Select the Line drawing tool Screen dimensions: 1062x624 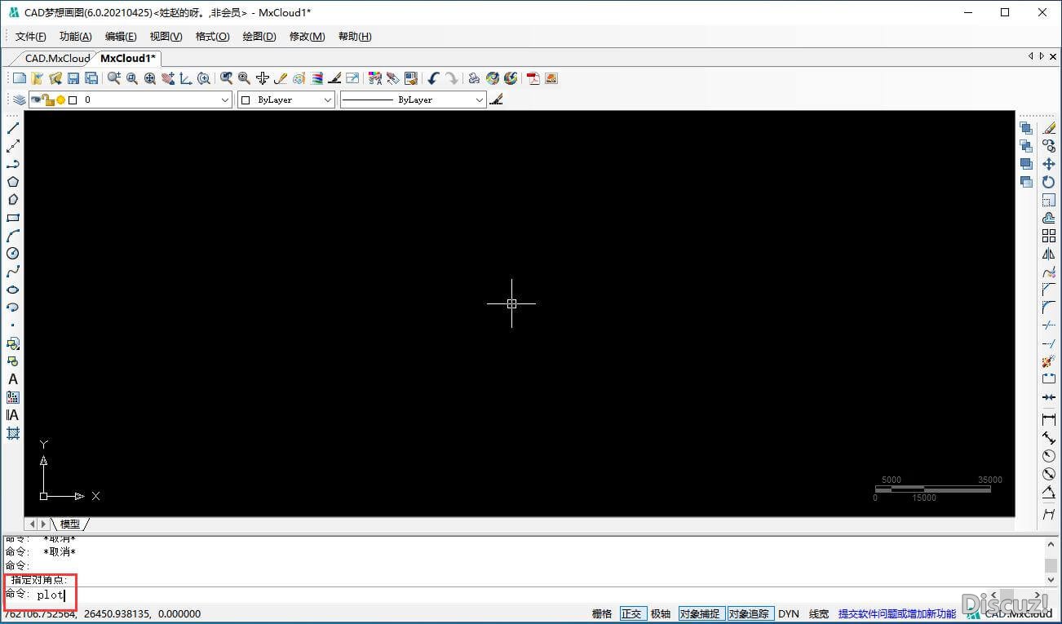coord(13,128)
